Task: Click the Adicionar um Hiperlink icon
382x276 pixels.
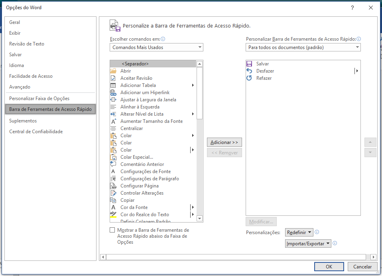Action: [113, 93]
